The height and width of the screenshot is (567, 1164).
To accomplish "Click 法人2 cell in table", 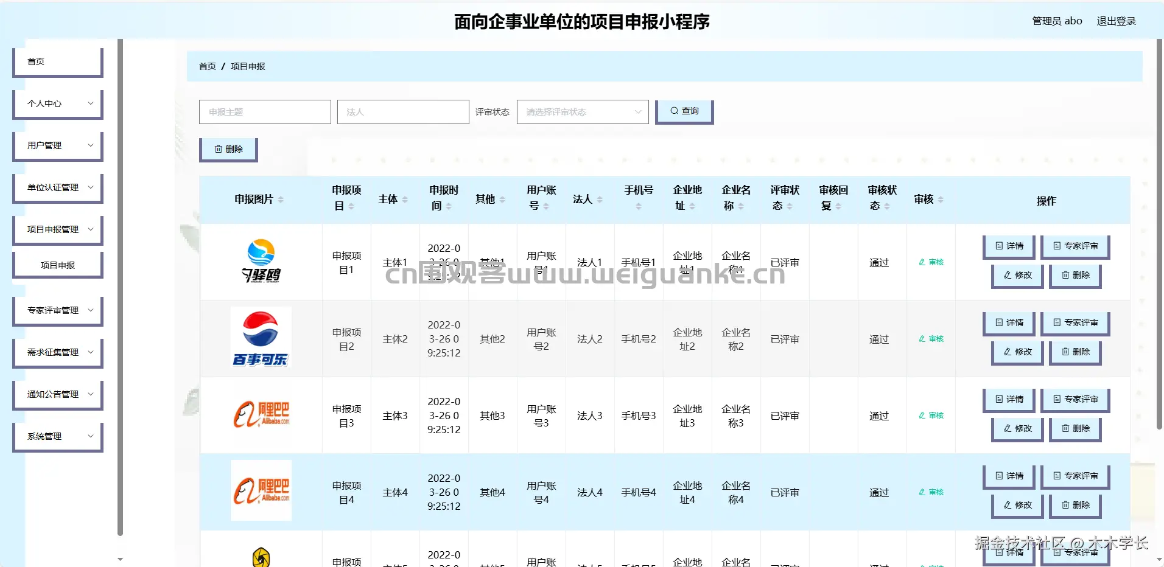I will [x=590, y=339].
